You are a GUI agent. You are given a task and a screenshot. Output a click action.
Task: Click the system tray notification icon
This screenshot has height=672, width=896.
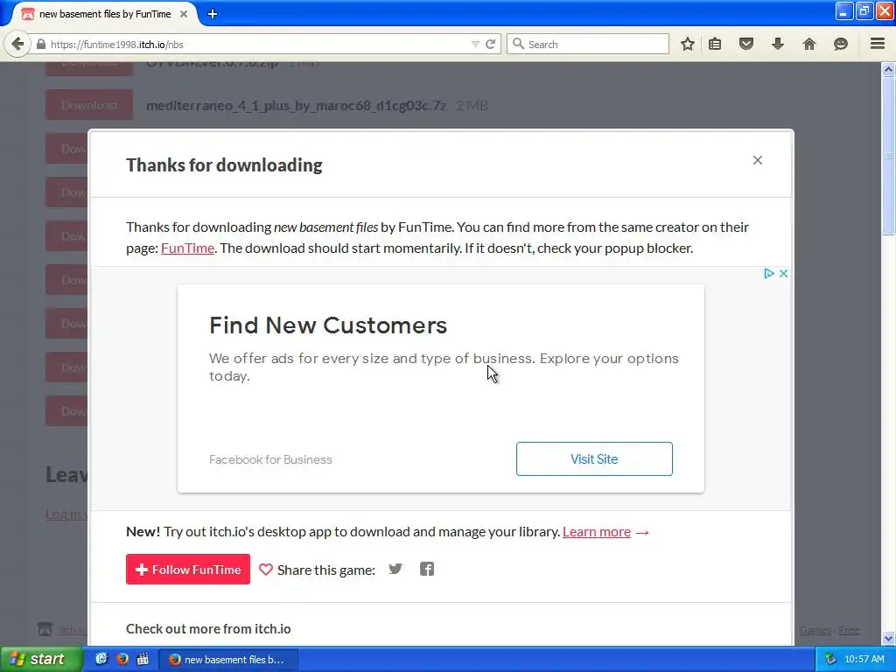(830, 660)
